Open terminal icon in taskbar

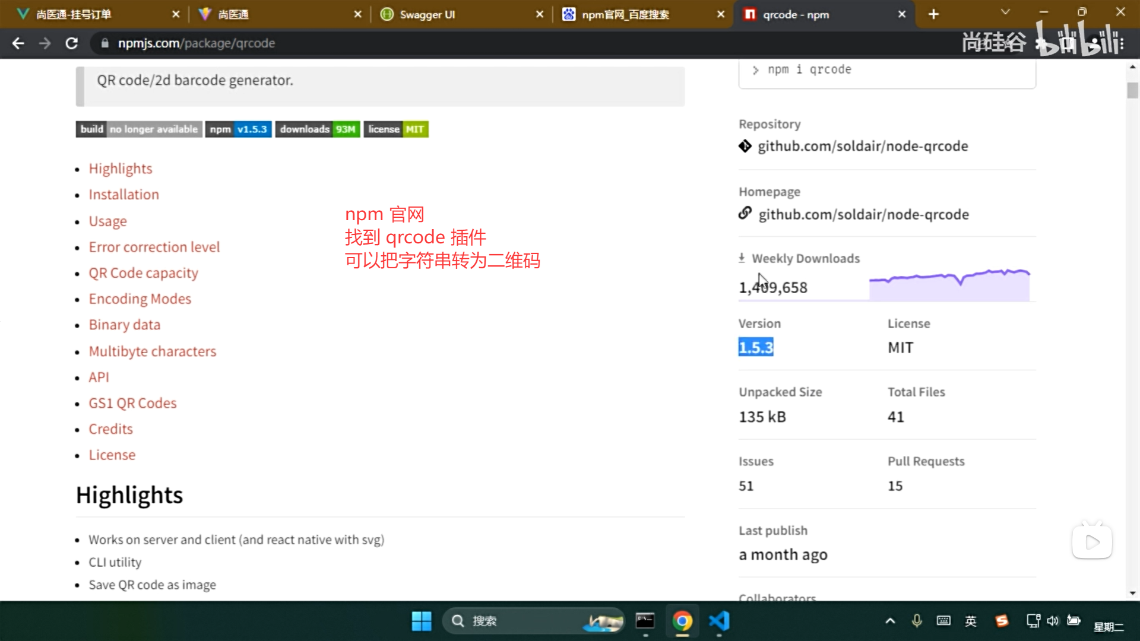(x=645, y=621)
